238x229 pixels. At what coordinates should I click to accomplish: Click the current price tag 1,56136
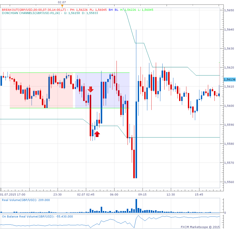[230, 79]
